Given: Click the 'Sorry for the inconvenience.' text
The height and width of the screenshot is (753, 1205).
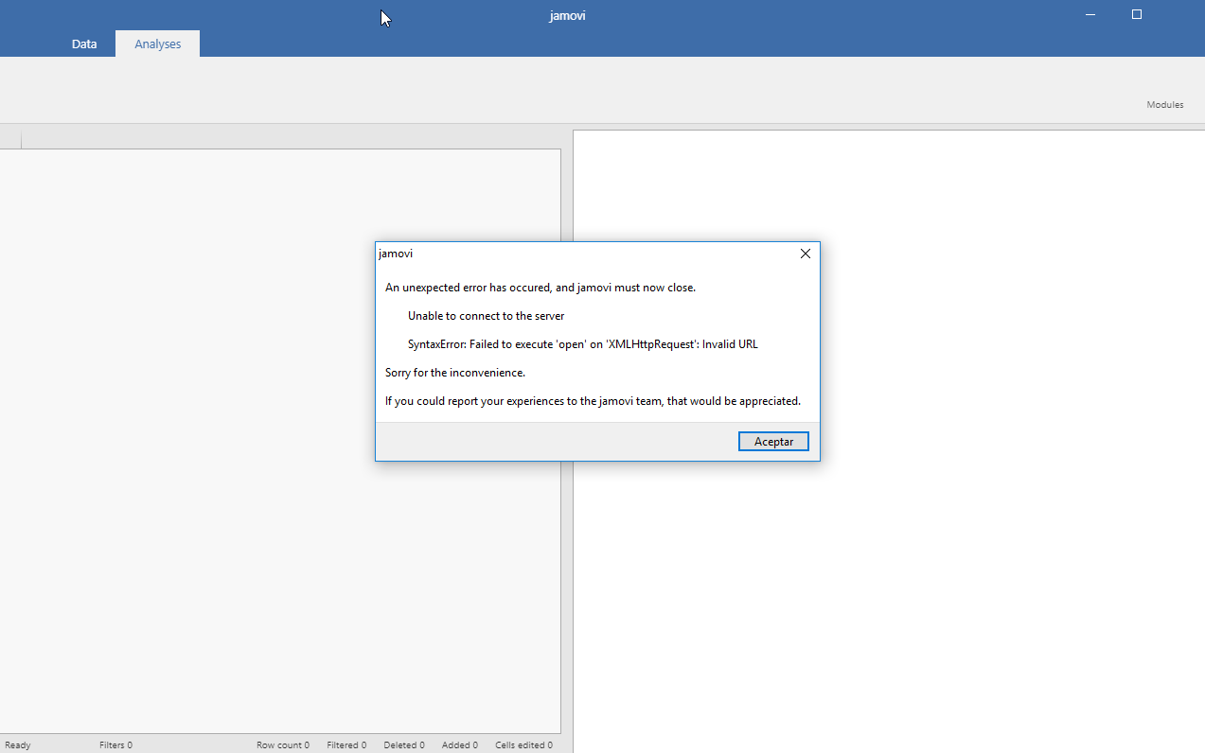Looking at the screenshot, I should coord(455,373).
